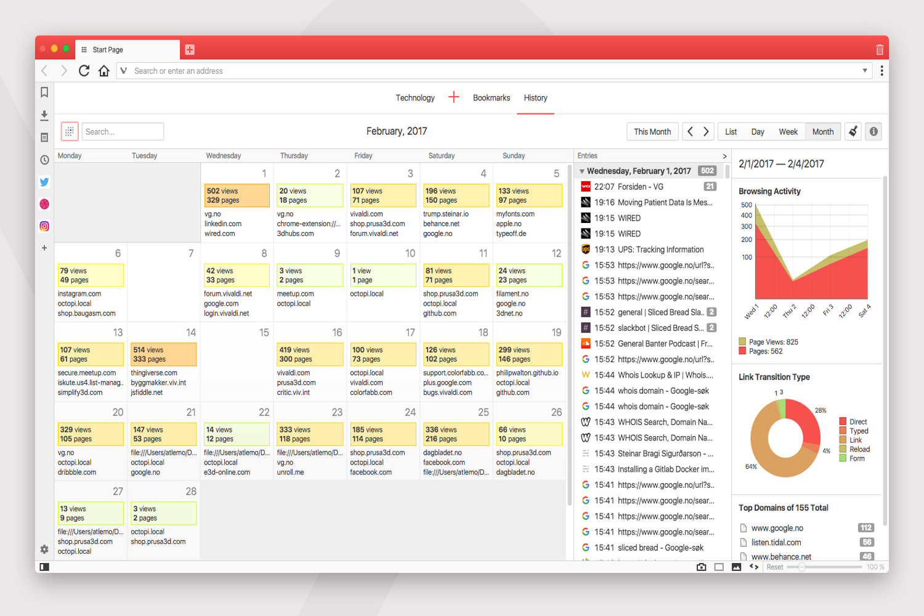The width and height of the screenshot is (924, 616).
Task: Open the Bookmarks panel icon in sidebar
Action: (44, 92)
